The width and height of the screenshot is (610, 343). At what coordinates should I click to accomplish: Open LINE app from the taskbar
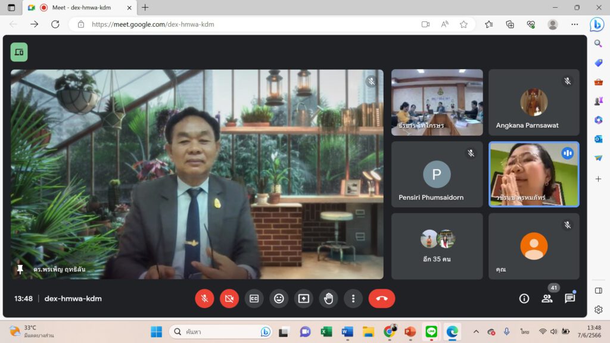point(431,332)
